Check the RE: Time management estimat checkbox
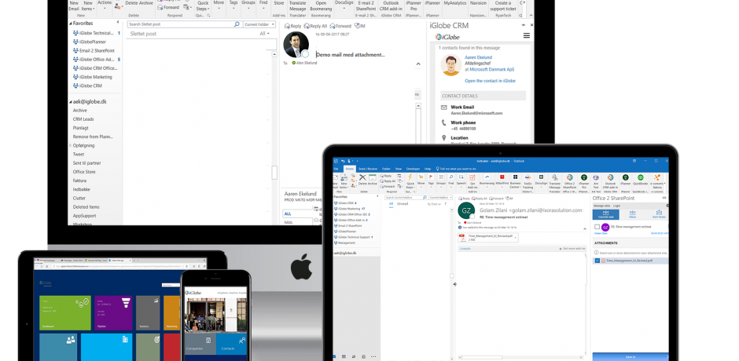739x361 pixels. 597,227
